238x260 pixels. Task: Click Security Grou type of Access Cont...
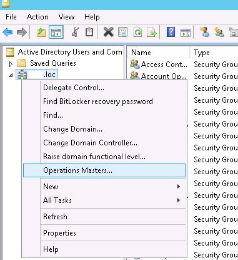(x=216, y=65)
